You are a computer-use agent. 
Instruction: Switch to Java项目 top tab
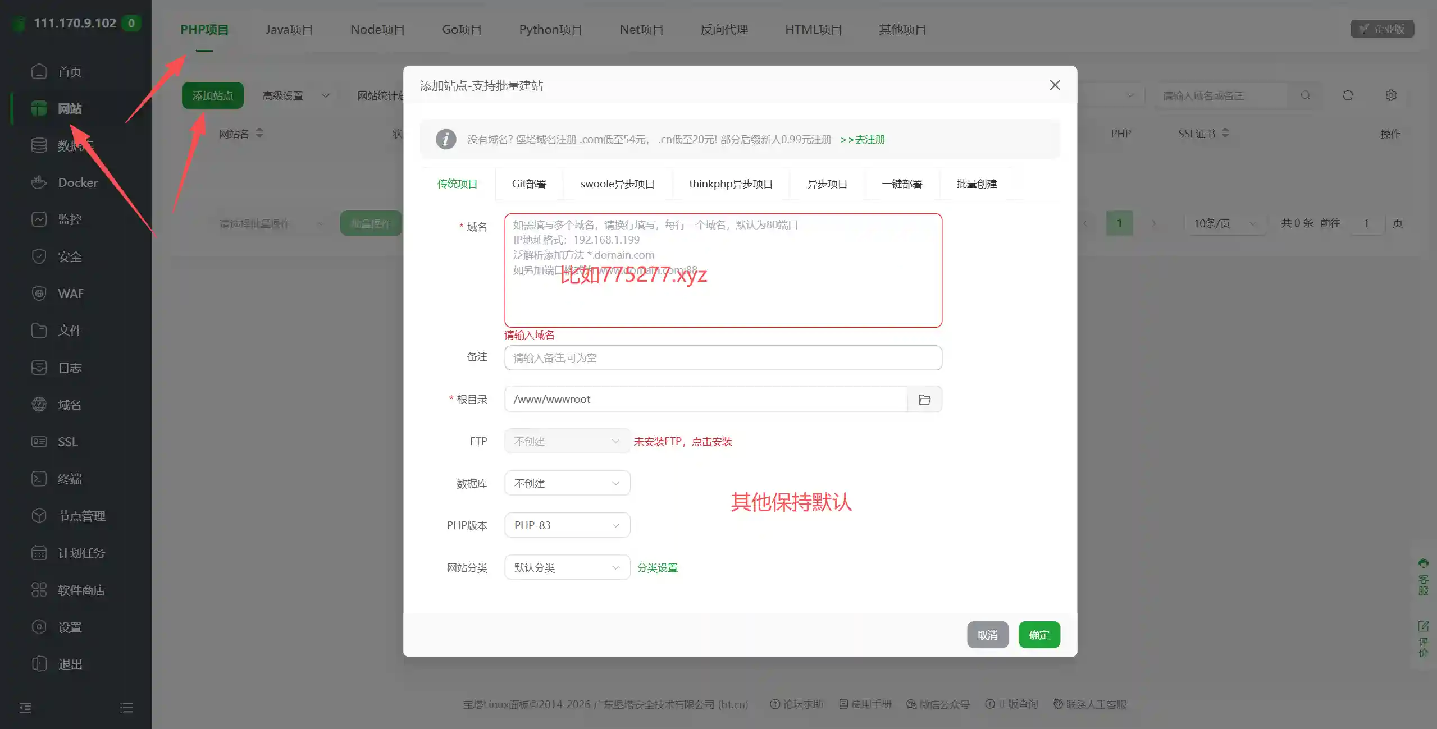tap(289, 29)
